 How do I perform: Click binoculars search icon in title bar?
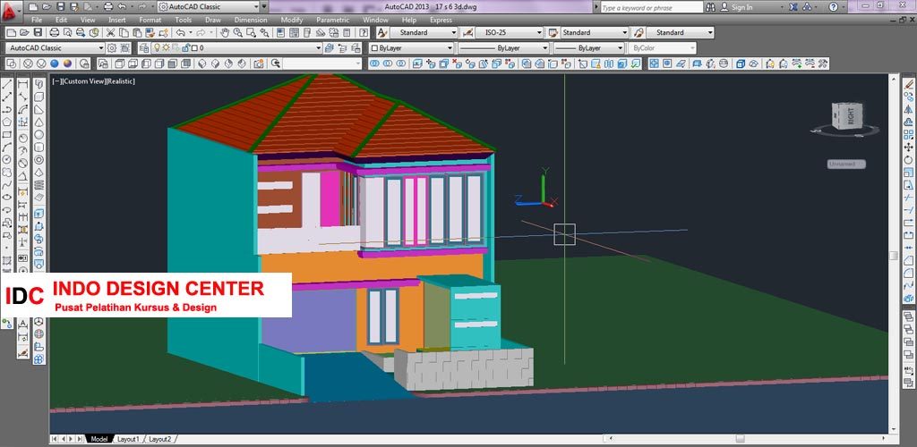[x=710, y=7]
